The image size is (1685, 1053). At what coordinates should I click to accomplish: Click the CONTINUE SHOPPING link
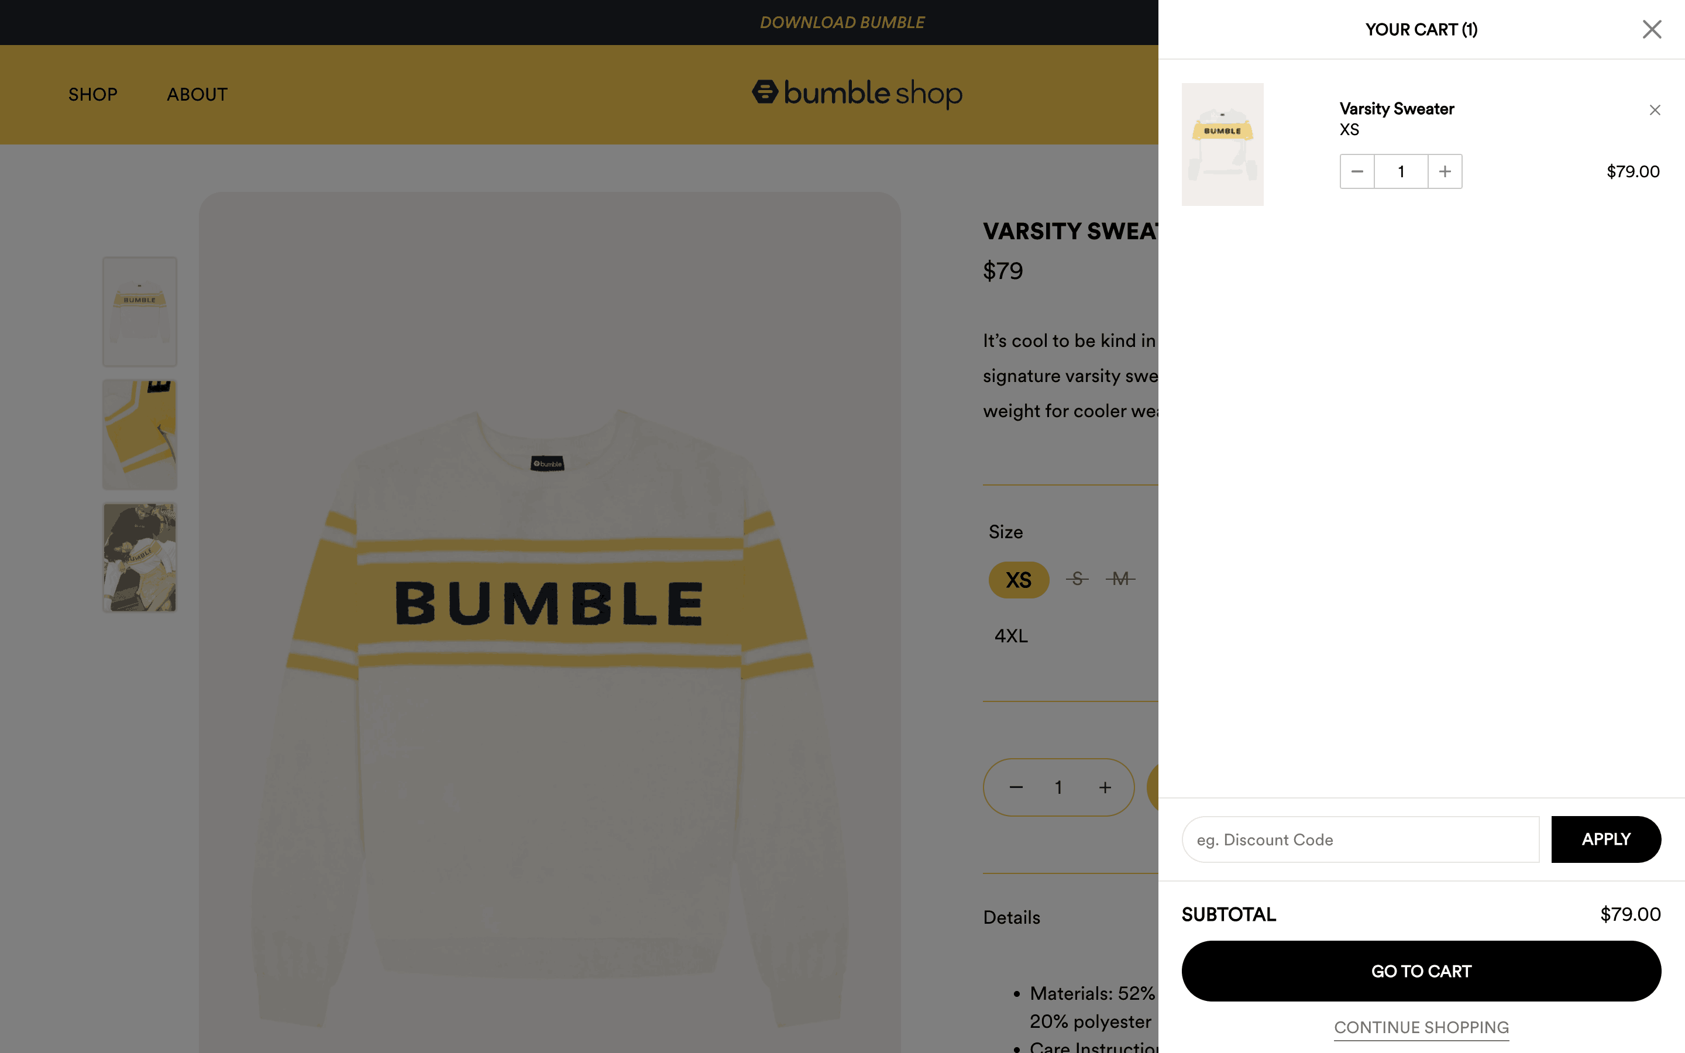coord(1421,1027)
